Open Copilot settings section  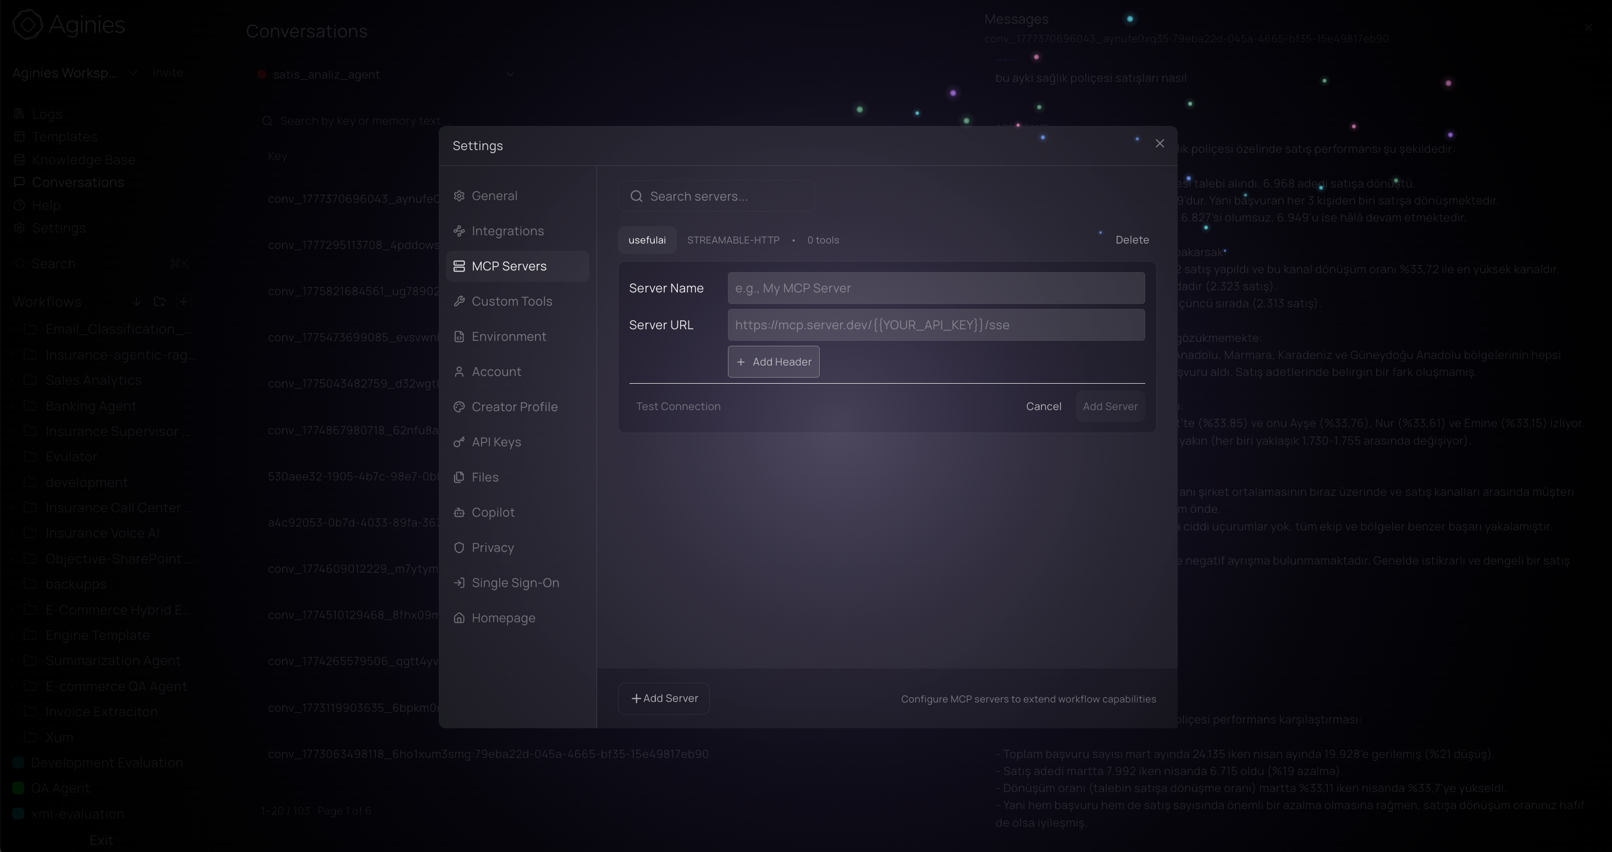[517, 512]
